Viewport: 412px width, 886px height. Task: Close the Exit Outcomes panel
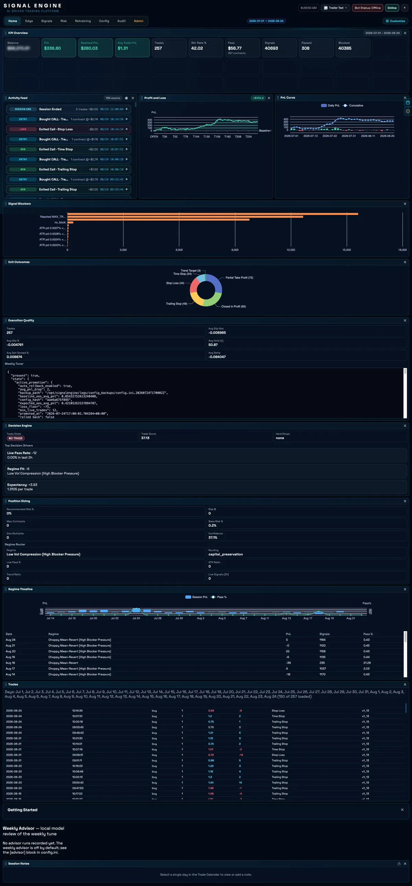405,262
